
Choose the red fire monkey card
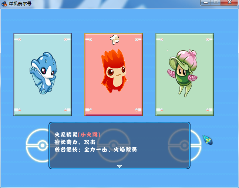[x=114, y=74]
